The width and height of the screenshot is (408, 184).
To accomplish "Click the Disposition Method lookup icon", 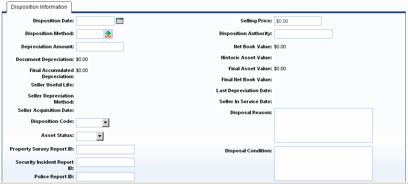I will pyautogui.click(x=108, y=34).
